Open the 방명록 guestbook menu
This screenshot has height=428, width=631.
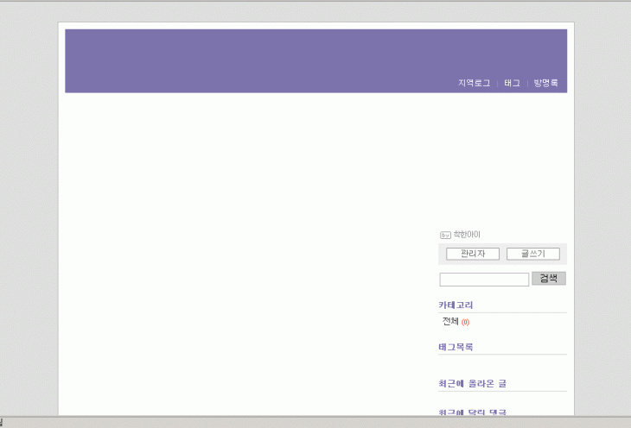(545, 83)
